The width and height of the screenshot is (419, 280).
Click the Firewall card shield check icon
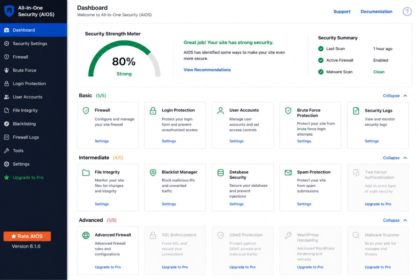86,111
